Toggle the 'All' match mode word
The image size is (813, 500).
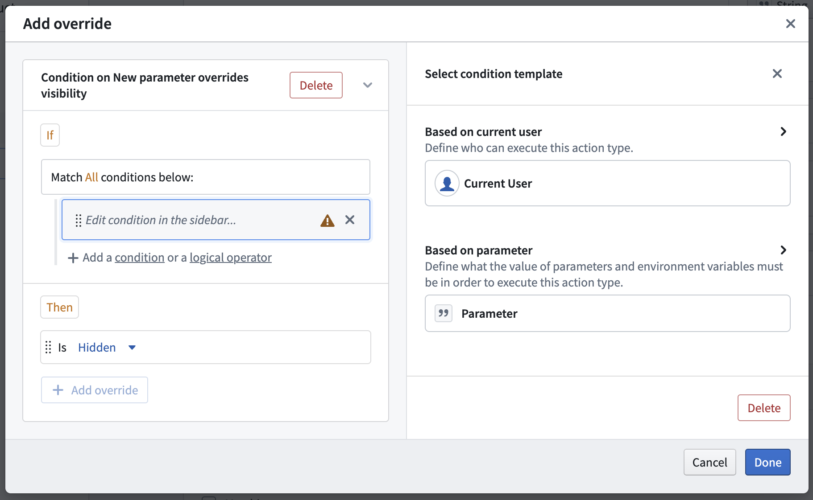[x=91, y=177]
